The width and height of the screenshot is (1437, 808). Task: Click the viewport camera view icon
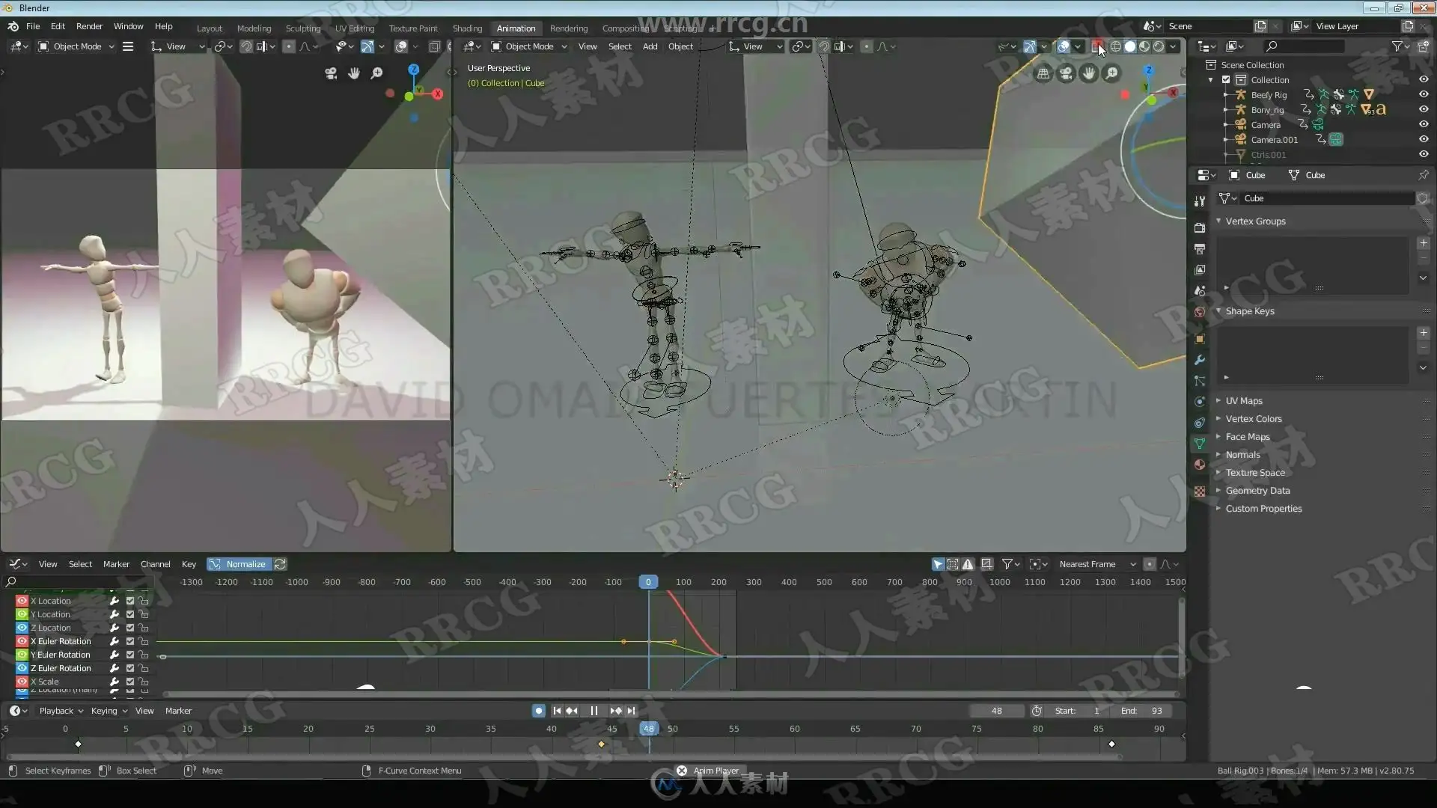pos(1066,73)
